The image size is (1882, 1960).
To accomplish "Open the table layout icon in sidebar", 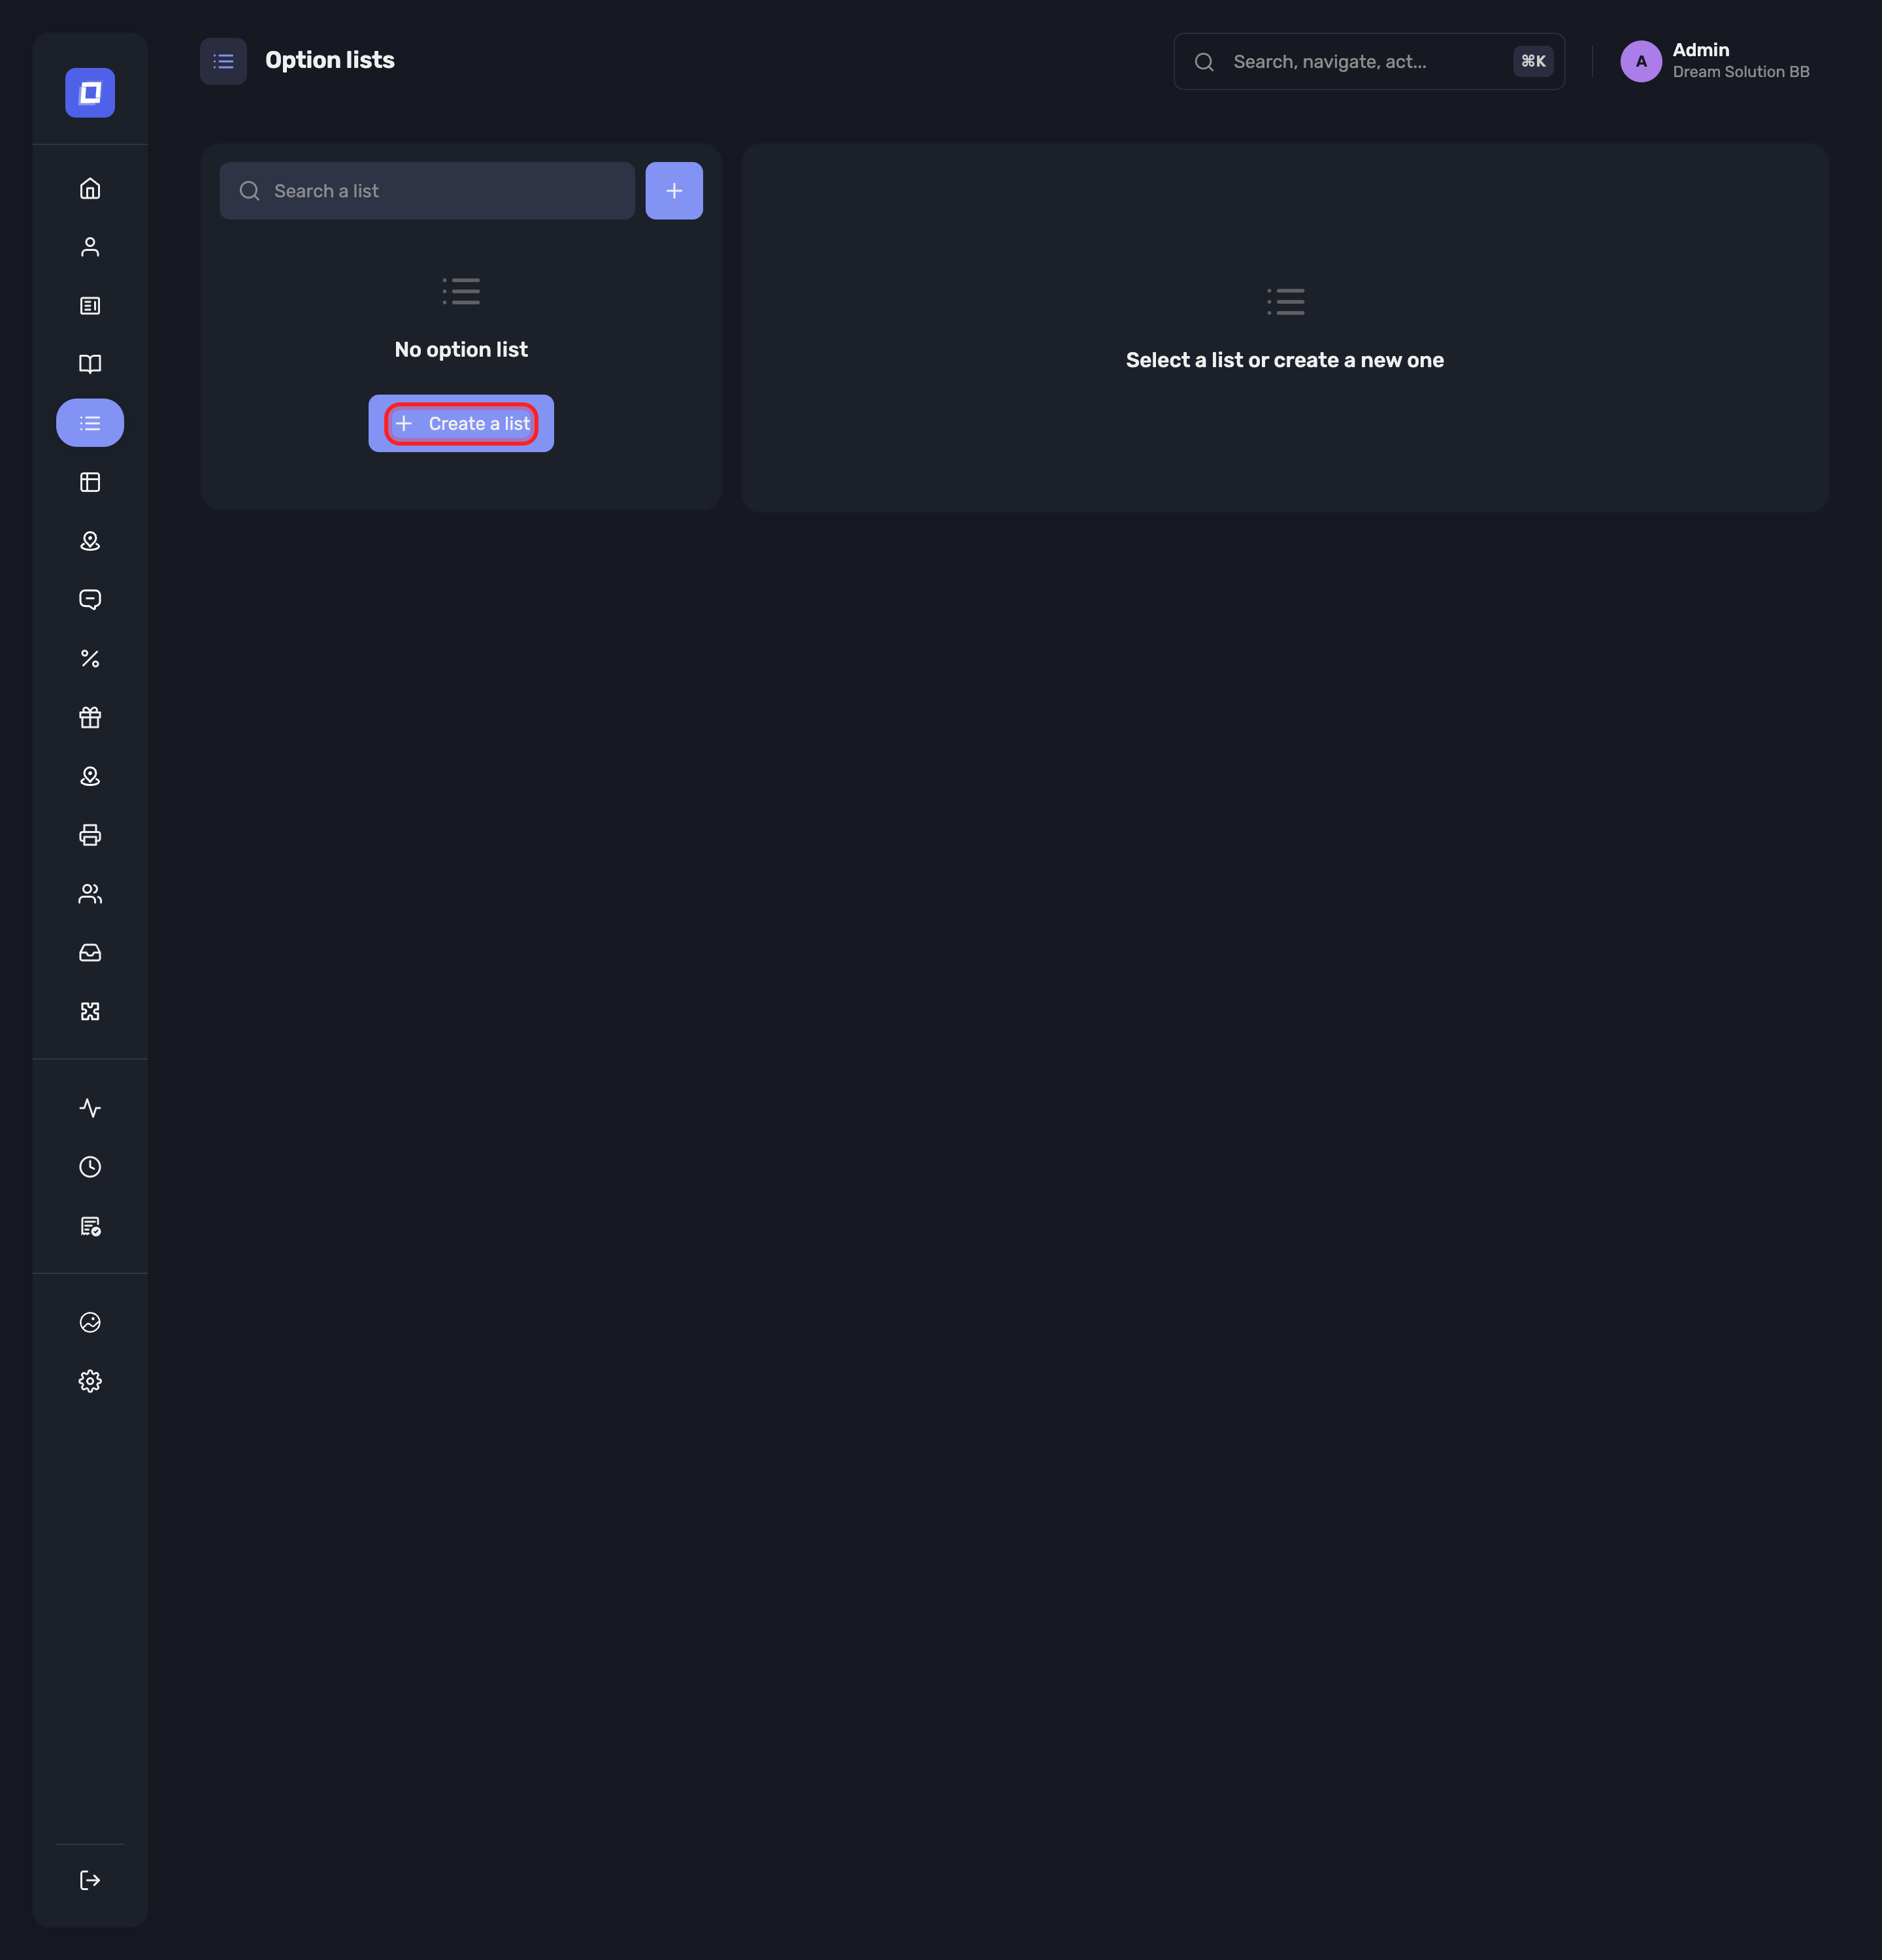I will (90, 482).
